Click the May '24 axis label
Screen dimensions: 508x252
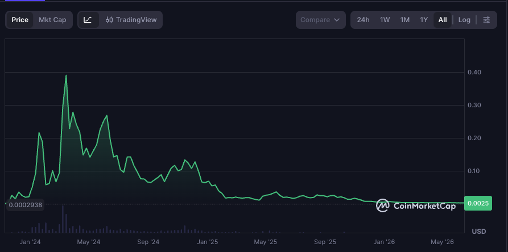[x=88, y=242]
